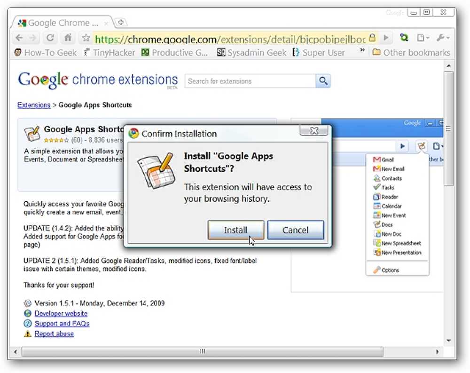Click the horizontal scrollbar left arrow
Screen dimensions: 470x373
pos(16,352)
